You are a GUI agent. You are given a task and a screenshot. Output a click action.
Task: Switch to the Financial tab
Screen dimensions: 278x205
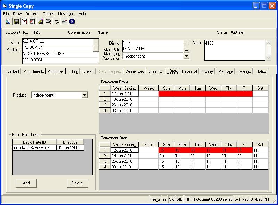[x=190, y=71]
